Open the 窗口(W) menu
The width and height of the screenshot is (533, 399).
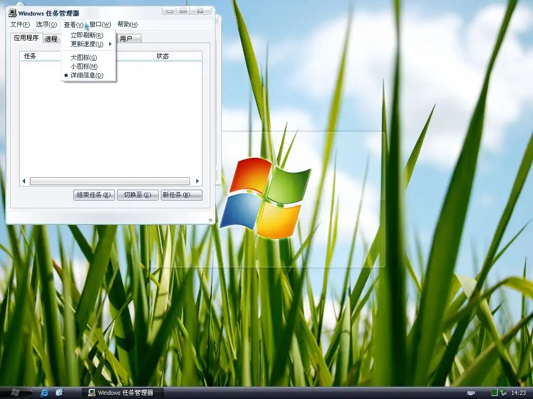pyautogui.click(x=100, y=24)
